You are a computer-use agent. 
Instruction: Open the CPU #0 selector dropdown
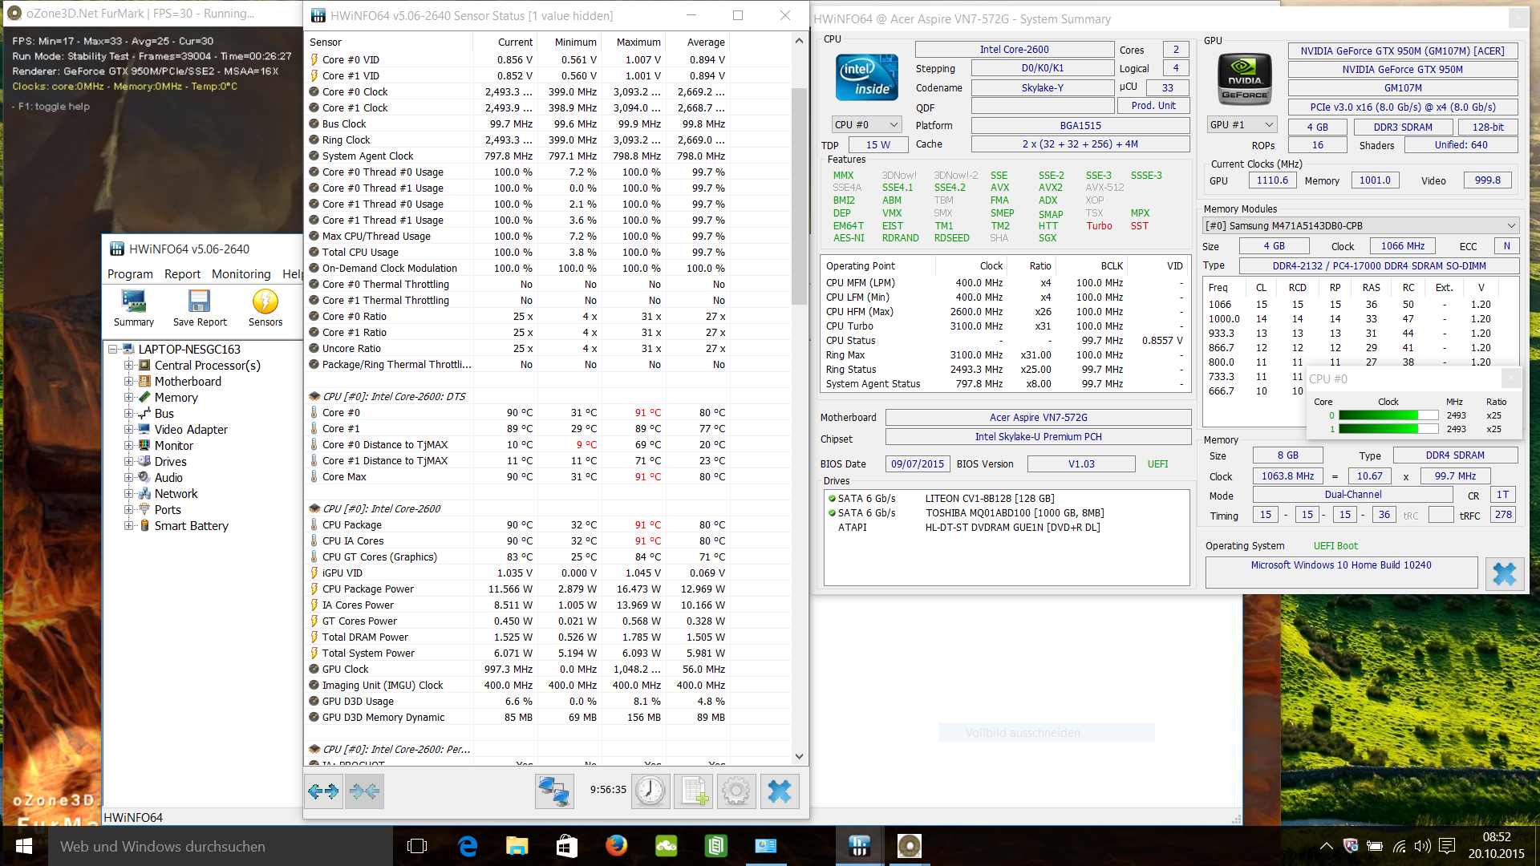867,124
